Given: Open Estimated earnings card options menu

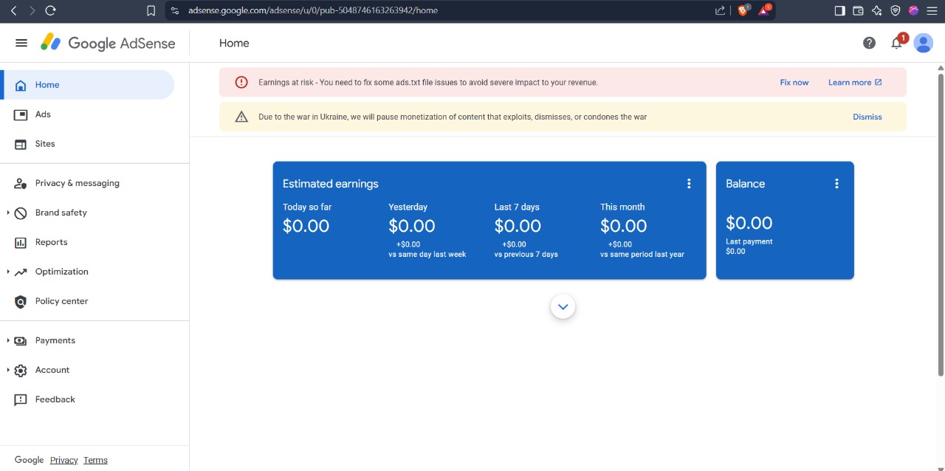Looking at the screenshot, I should click(x=689, y=184).
